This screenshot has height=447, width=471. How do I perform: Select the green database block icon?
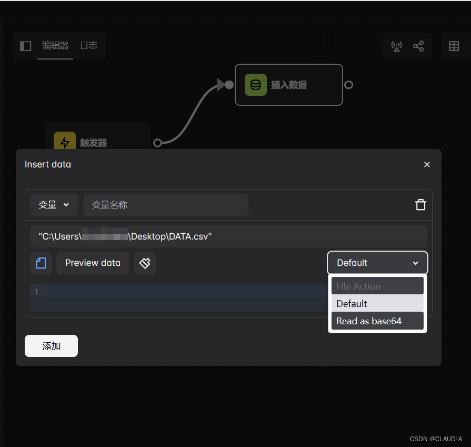255,85
